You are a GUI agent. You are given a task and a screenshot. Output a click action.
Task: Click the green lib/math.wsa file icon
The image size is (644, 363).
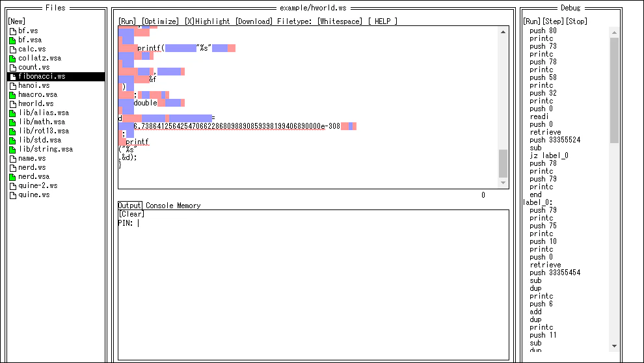[13, 122]
